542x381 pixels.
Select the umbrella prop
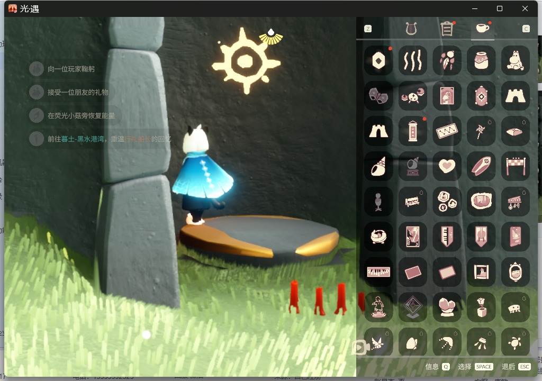pyautogui.click(x=447, y=342)
